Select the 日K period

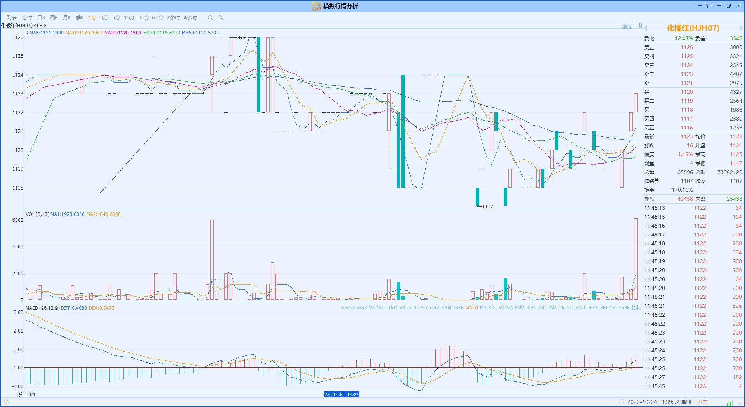click(x=41, y=17)
